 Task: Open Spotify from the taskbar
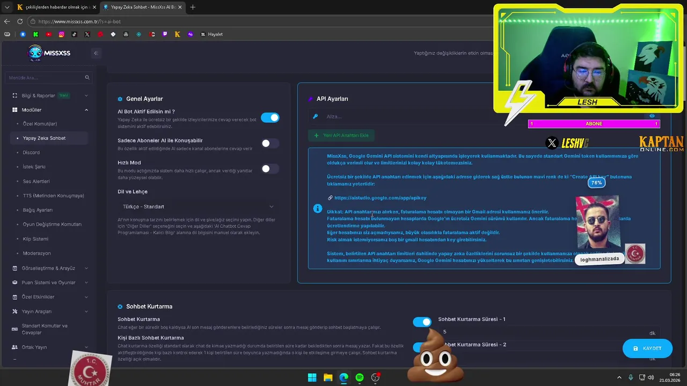click(360, 377)
